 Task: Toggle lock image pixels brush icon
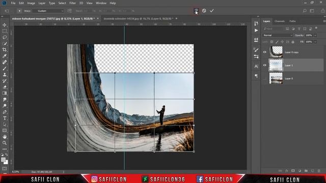pyautogui.click(x=277, y=42)
